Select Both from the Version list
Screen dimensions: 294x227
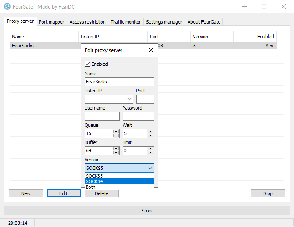[119, 187]
